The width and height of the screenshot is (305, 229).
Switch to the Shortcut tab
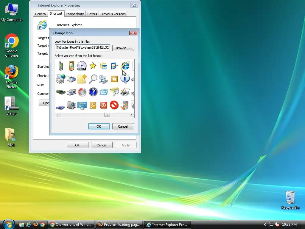[56, 13]
